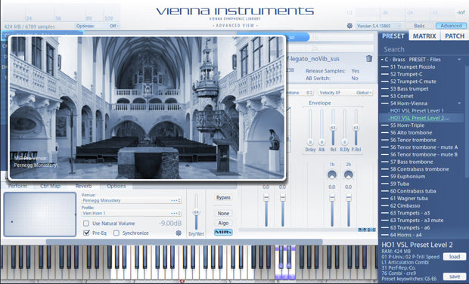Adjust the 2b volume fader
Viewport: 469px width, 284px height.
click(349, 197)
